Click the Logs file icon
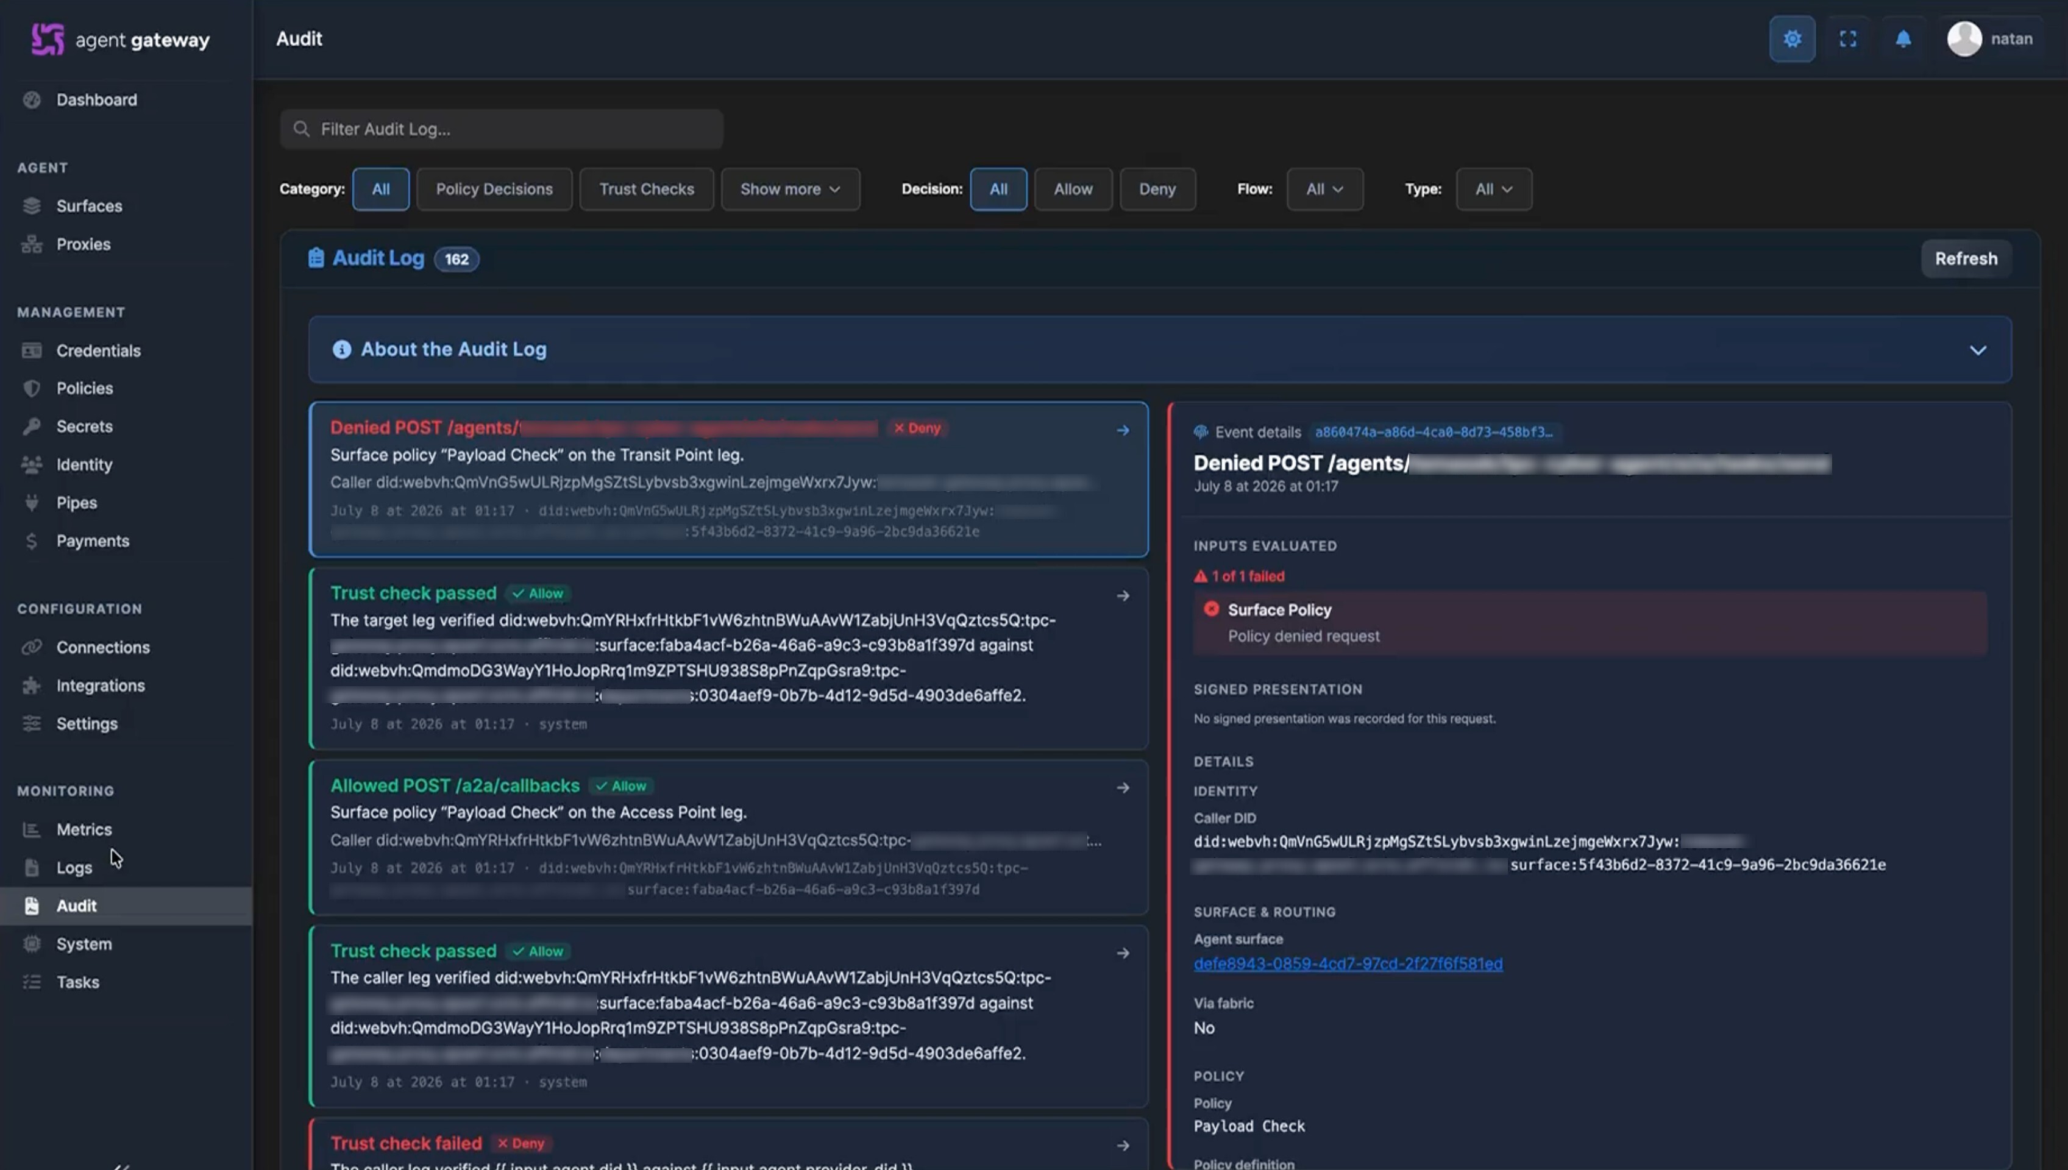This screenshot has height=1170, width=2068. pos(31,868)
